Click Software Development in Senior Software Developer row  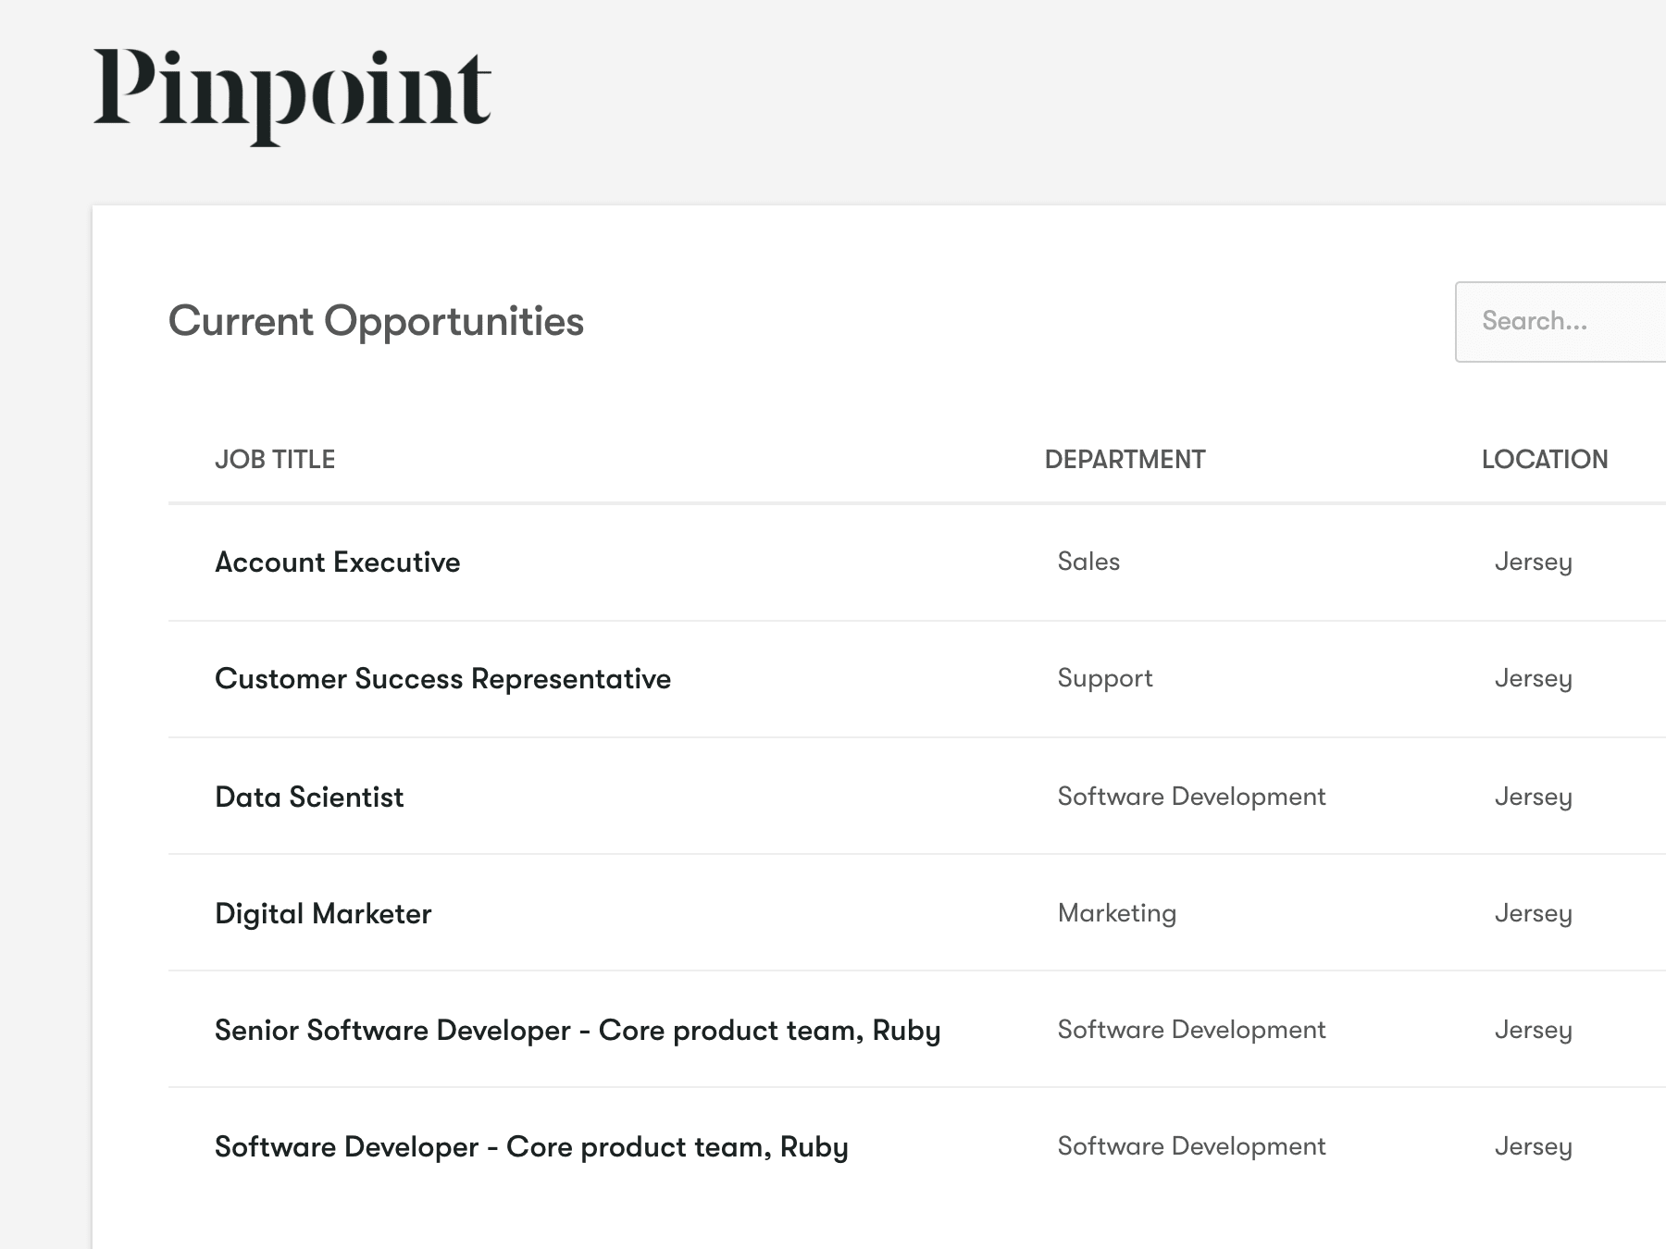click(x=1191, y=1030)
